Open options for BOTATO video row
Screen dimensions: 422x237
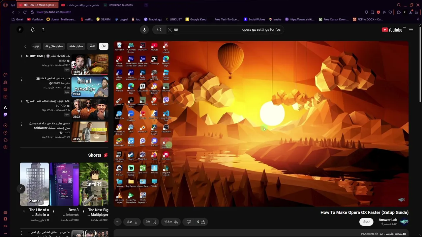pyautogui.click(x=22, y=101)
